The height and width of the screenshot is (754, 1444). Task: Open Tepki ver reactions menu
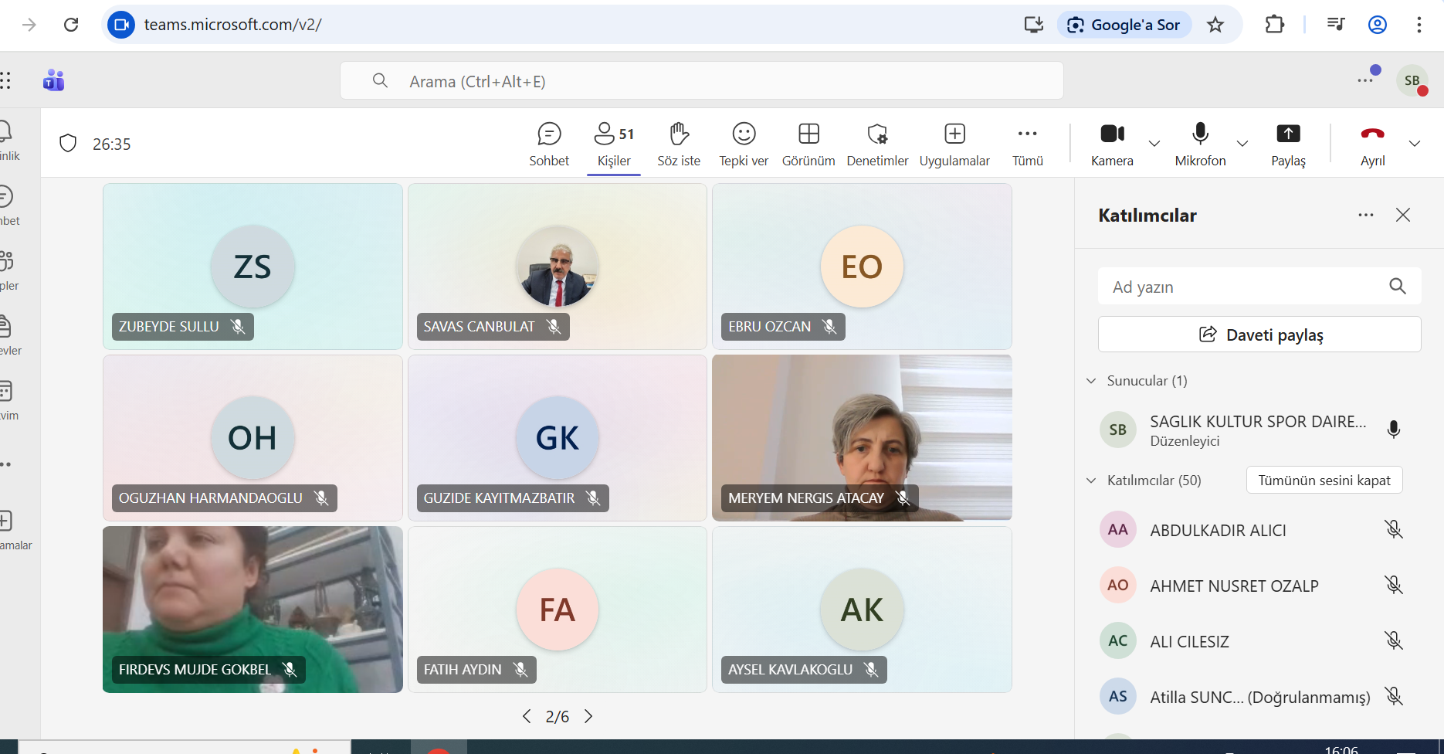[744, 144]
